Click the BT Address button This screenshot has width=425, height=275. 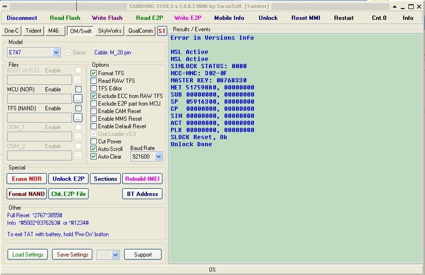point(142,194)
